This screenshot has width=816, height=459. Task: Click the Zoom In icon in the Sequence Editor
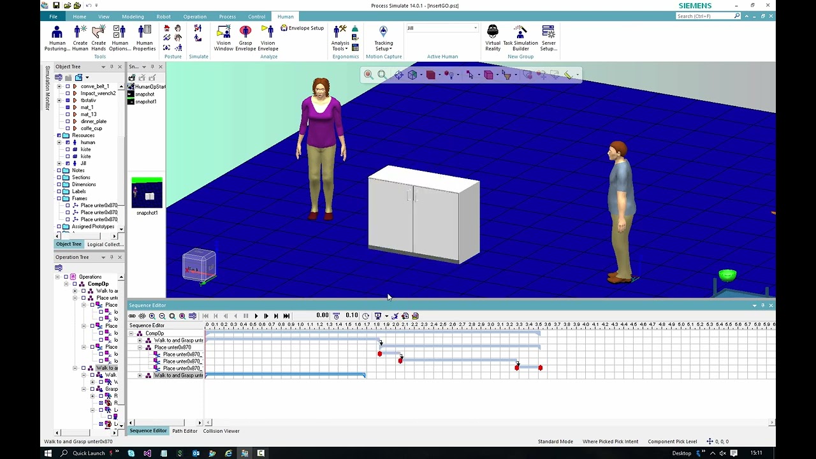(x=152, y=316)
